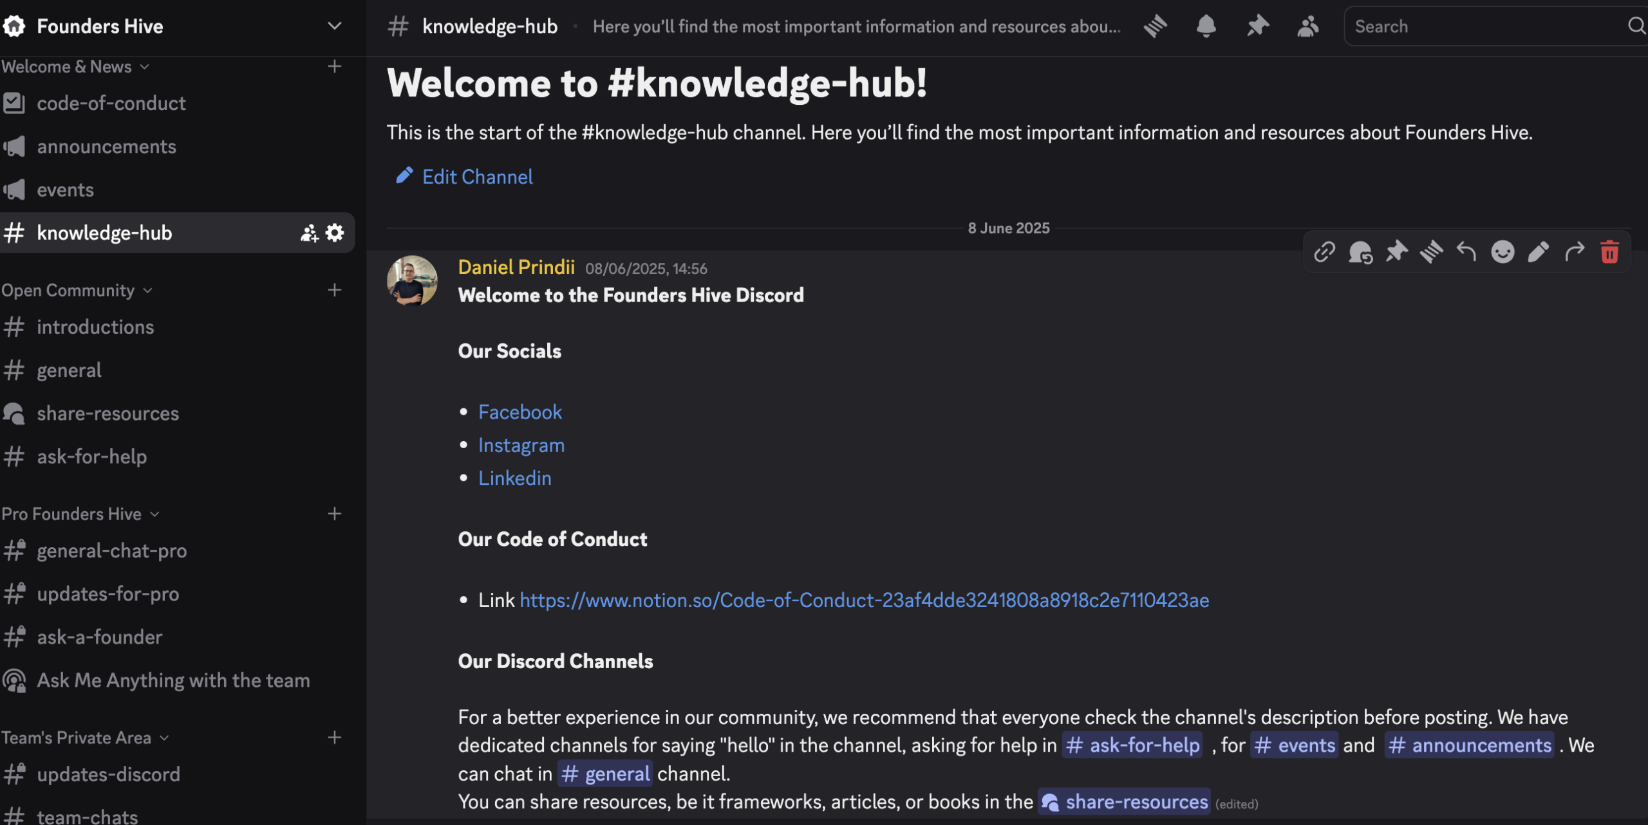The image size is (1648, 825).
Task: Open the Facebook social link
Action: tap(520, 412)
